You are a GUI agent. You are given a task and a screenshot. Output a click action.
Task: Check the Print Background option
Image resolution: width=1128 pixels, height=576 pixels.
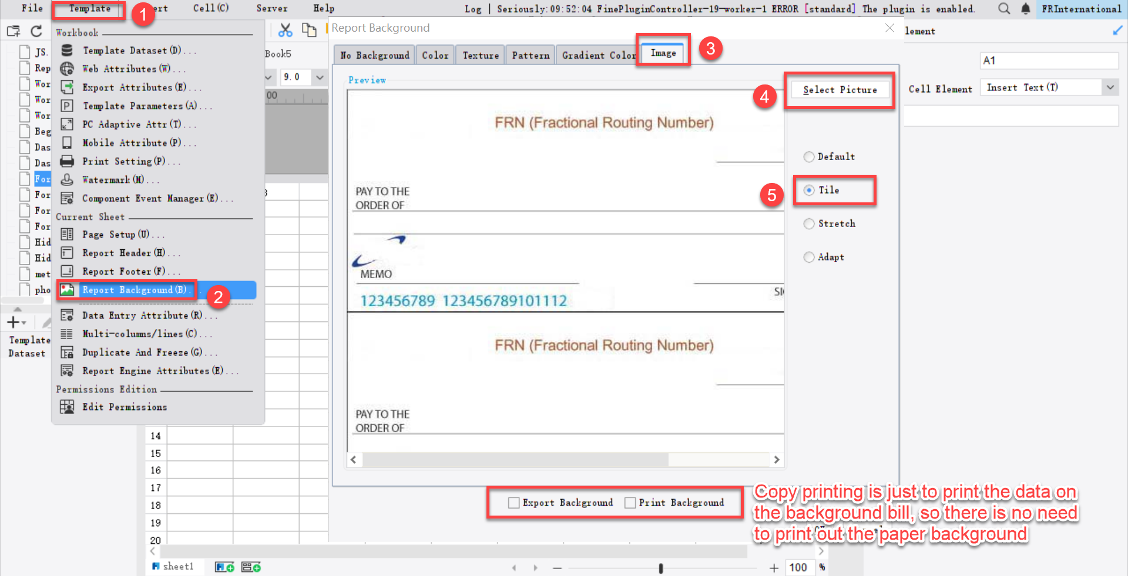(x=630, y=503)
